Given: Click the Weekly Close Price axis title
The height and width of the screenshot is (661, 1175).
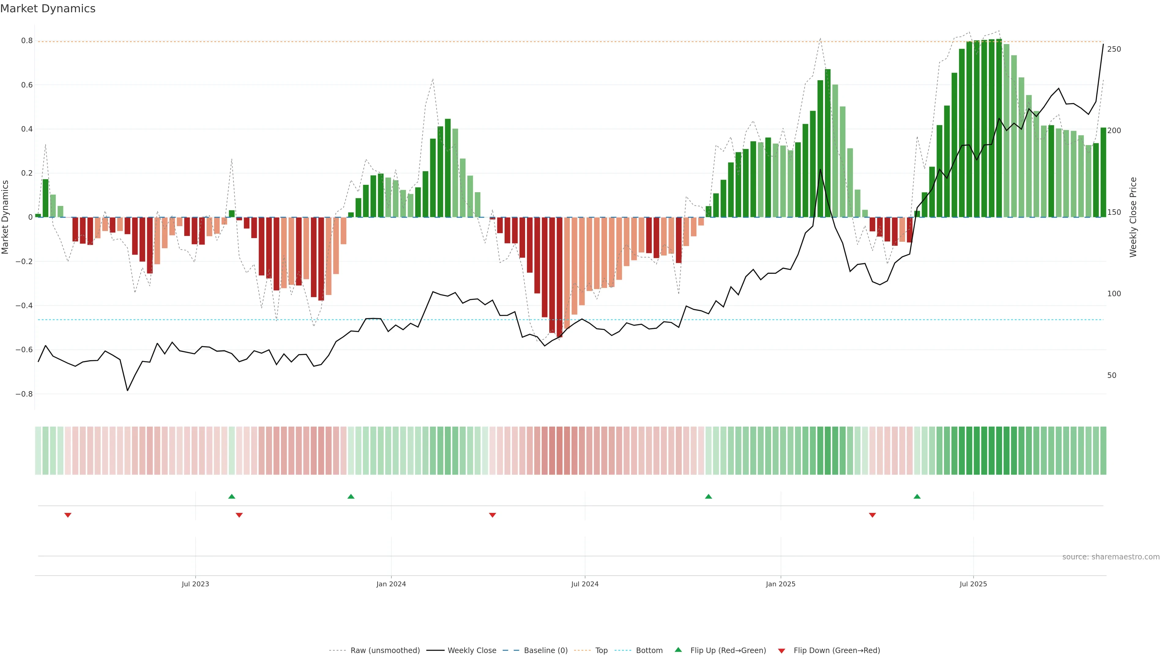Looking at the screenshot, I should [1133, 217].
